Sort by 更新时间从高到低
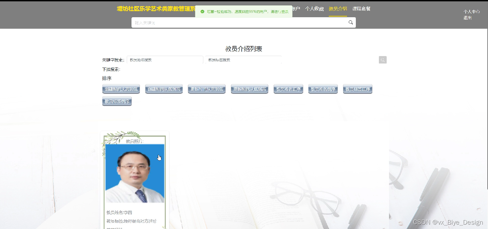 click(207, 89)
